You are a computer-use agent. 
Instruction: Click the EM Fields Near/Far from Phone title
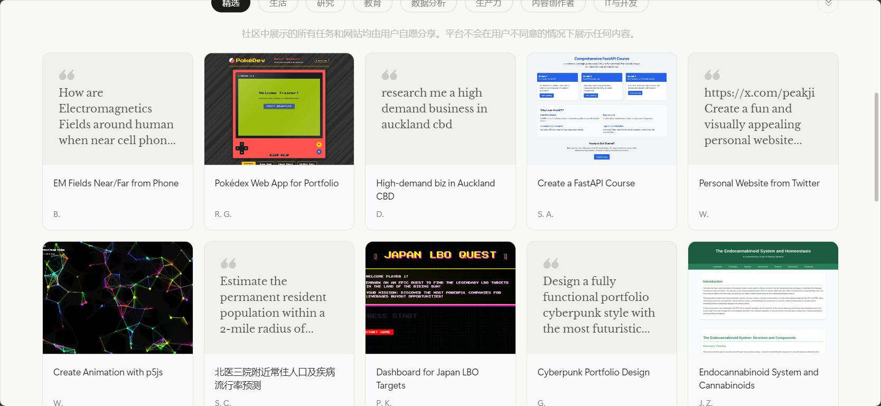(116, 183)
